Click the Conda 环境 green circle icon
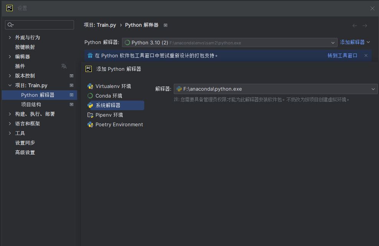379x246 pixels. click(90, 96)
